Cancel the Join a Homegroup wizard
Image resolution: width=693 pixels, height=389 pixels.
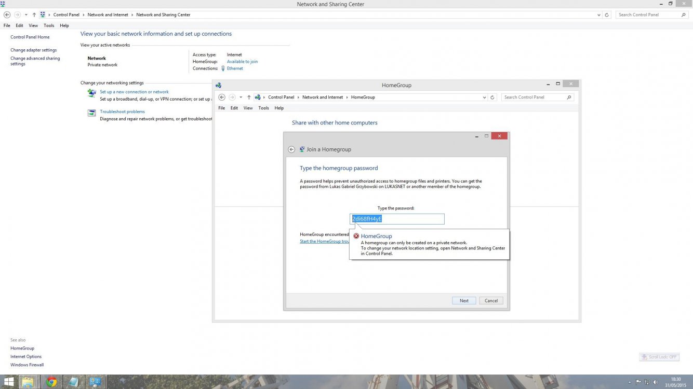[x=491, y=301]
